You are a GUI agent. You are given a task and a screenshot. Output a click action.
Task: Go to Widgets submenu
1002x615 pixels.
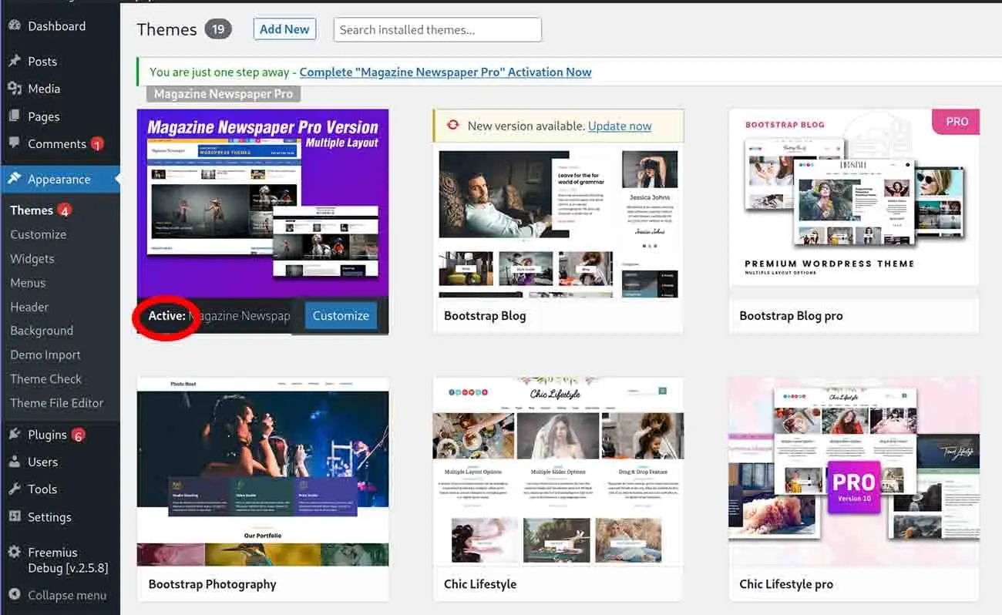coord(32,258)
